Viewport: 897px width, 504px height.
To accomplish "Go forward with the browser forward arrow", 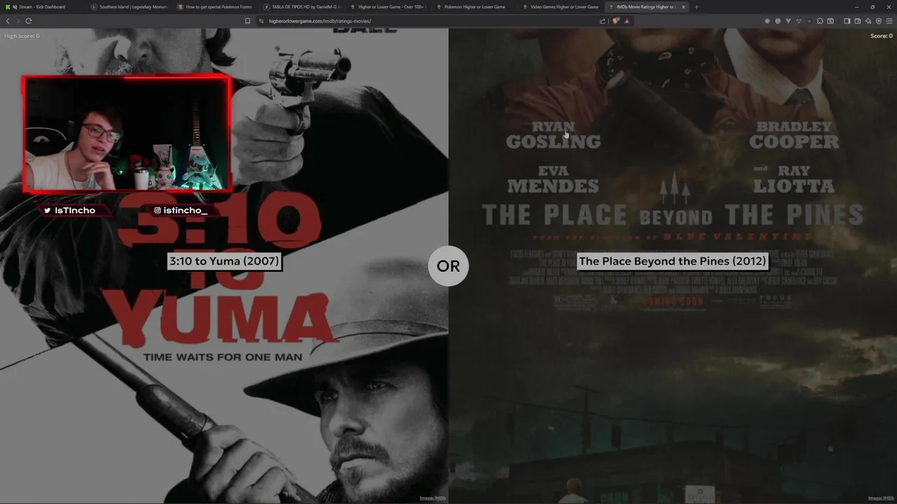I will click(x=18, y=21).
